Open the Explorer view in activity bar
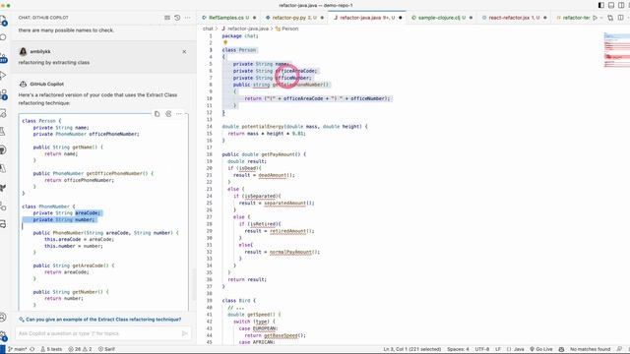Image resolution: width=630 pixels, height=354 pixels. tap(3, 20)
